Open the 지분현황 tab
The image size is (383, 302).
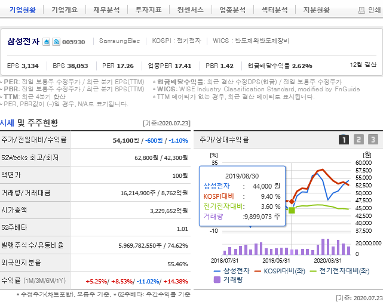[317, 10]
